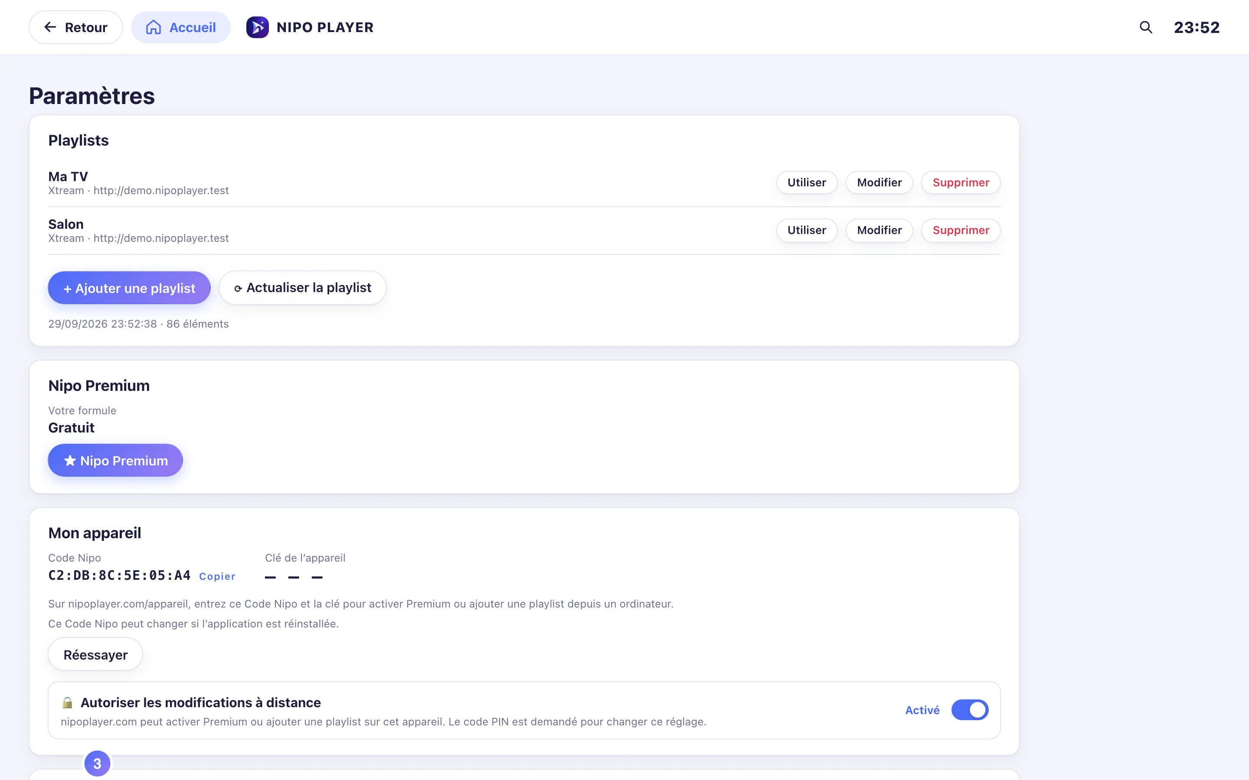Copy the Code Nipo via Copier
Image resolution: width=1249 pixels, height=780 pixels.
[217, 576]
